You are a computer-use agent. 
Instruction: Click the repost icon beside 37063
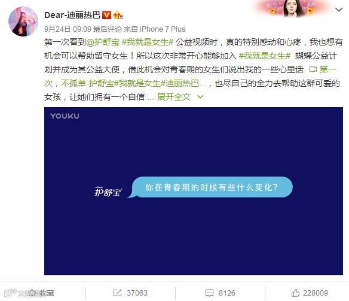(117, 293)
